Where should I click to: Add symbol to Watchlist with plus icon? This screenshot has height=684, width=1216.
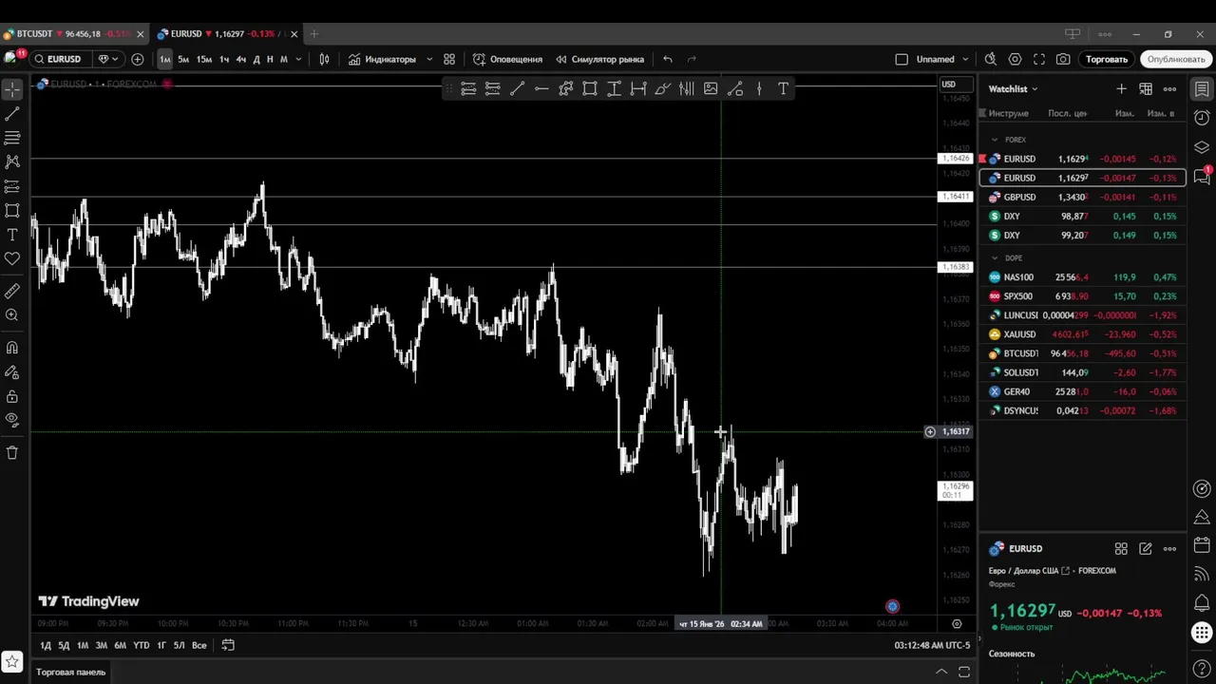pos(1121,88)
